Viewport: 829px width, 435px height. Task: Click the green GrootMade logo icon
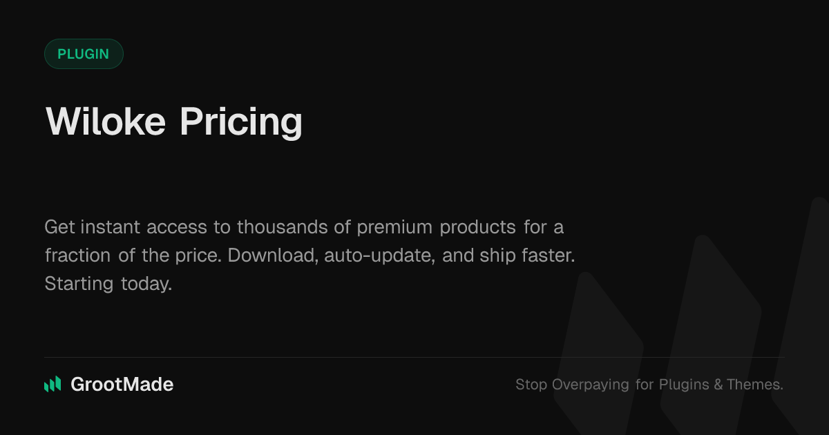[53, 385]
